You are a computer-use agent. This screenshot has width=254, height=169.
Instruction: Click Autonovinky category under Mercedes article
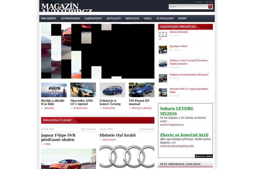pos(80,108)
